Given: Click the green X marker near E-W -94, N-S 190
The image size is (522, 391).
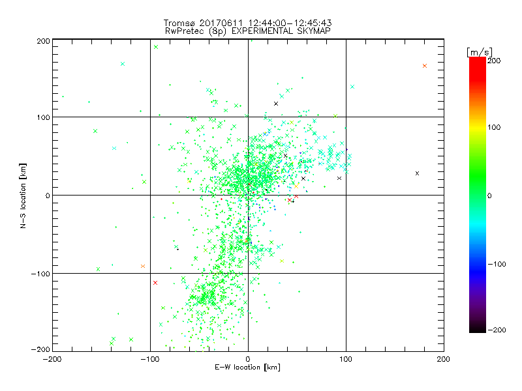Looking at the screenshot, I should (156, 47).
